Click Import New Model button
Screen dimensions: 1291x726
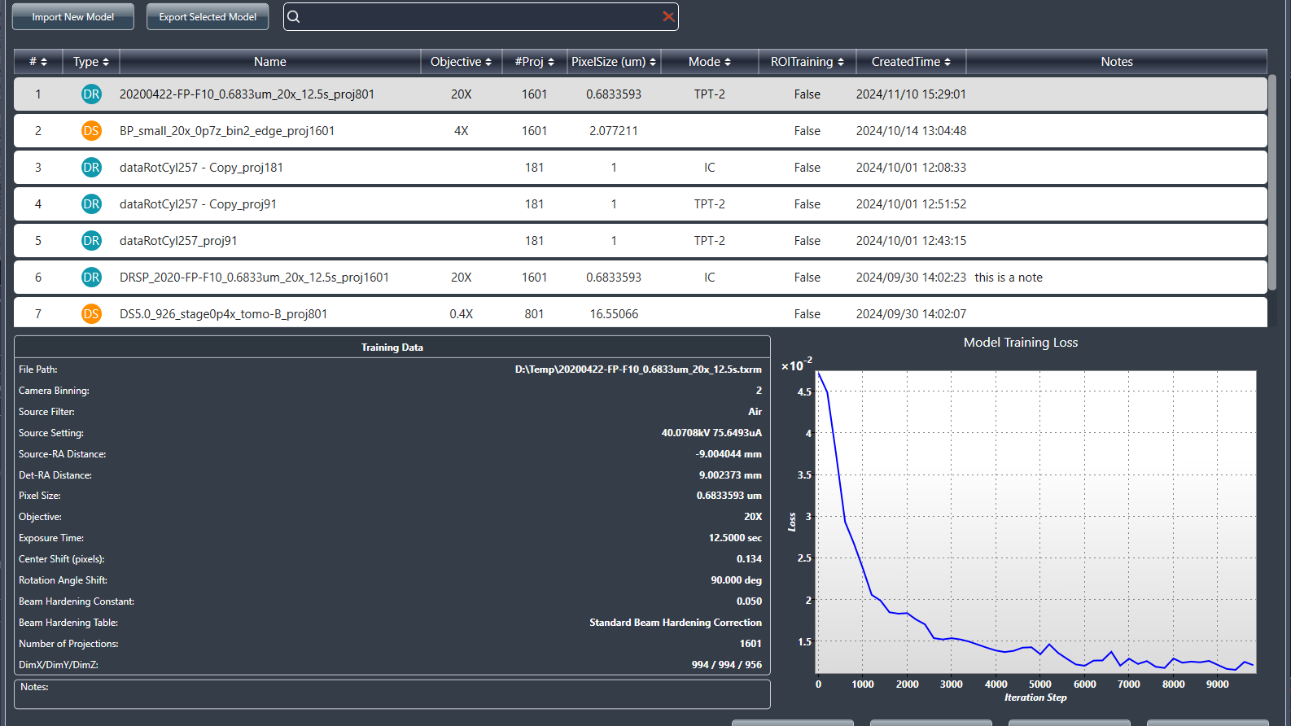point(73,17)
